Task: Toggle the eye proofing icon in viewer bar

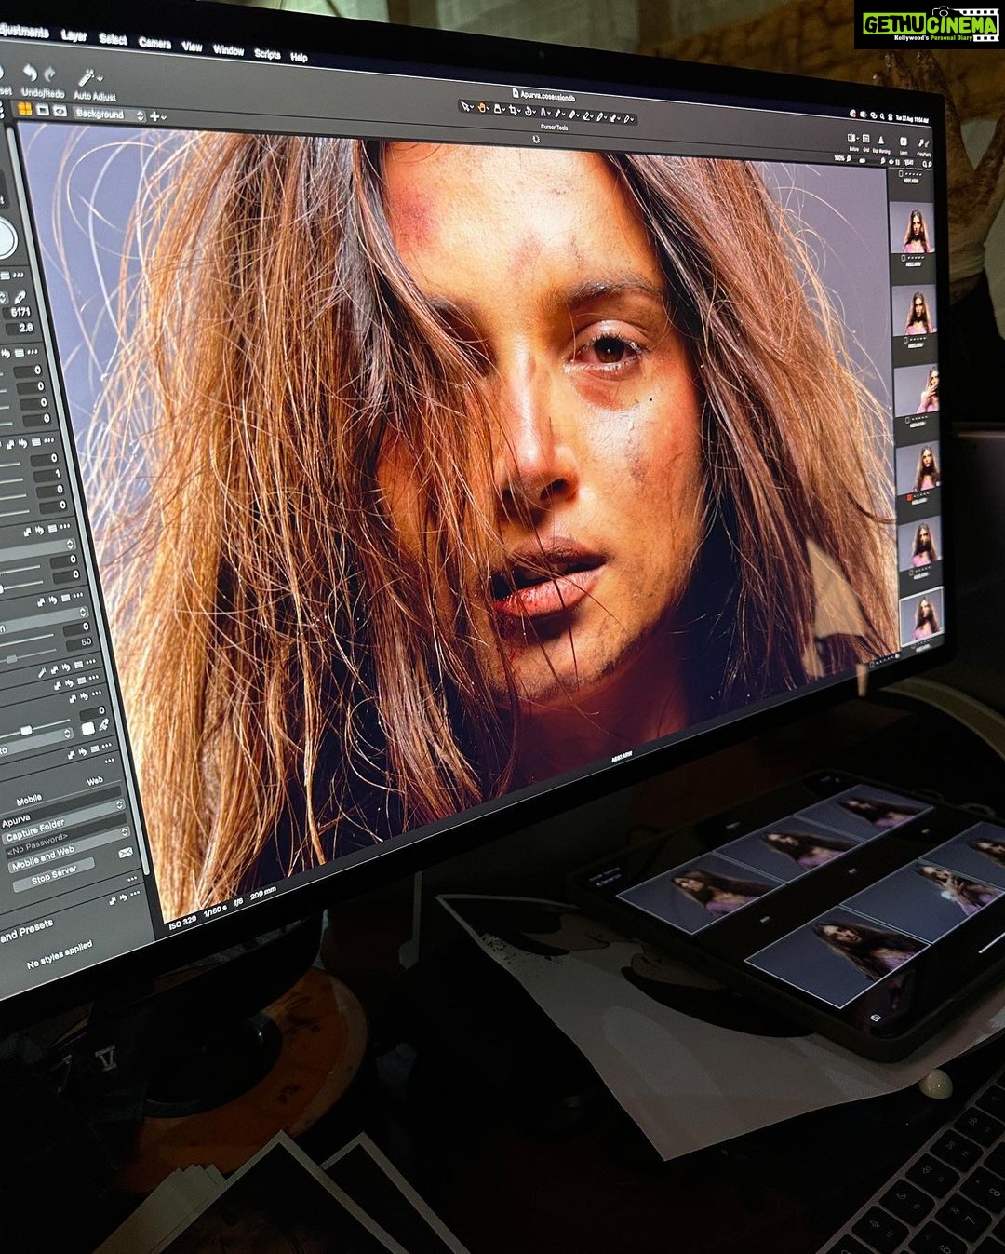Action: coord(60,111)
